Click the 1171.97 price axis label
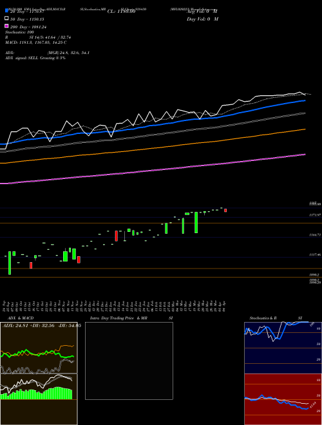322x425 pixels. [316, 215]
